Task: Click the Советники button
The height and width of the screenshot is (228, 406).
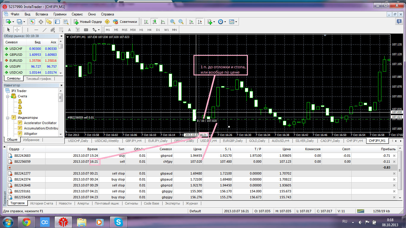Action: [126, 22]
